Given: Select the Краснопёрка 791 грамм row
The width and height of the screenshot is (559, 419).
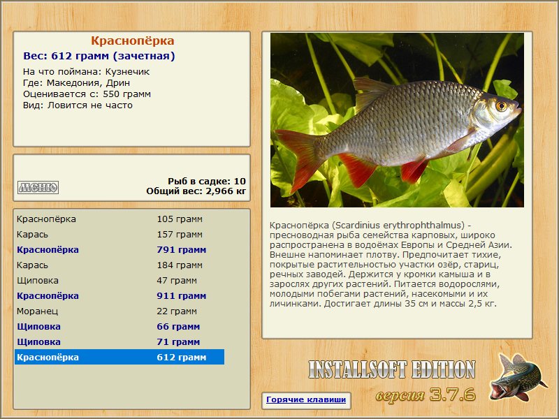Looking at the screenshot, I should point(119,250).
